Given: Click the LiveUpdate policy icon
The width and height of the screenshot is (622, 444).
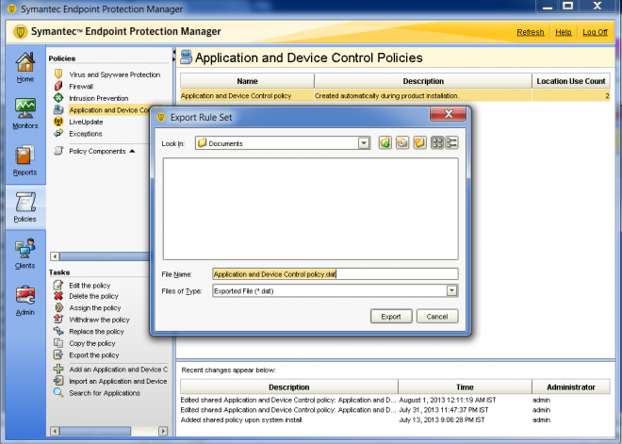Looking at the screenshot, I should tap(58, 122).
